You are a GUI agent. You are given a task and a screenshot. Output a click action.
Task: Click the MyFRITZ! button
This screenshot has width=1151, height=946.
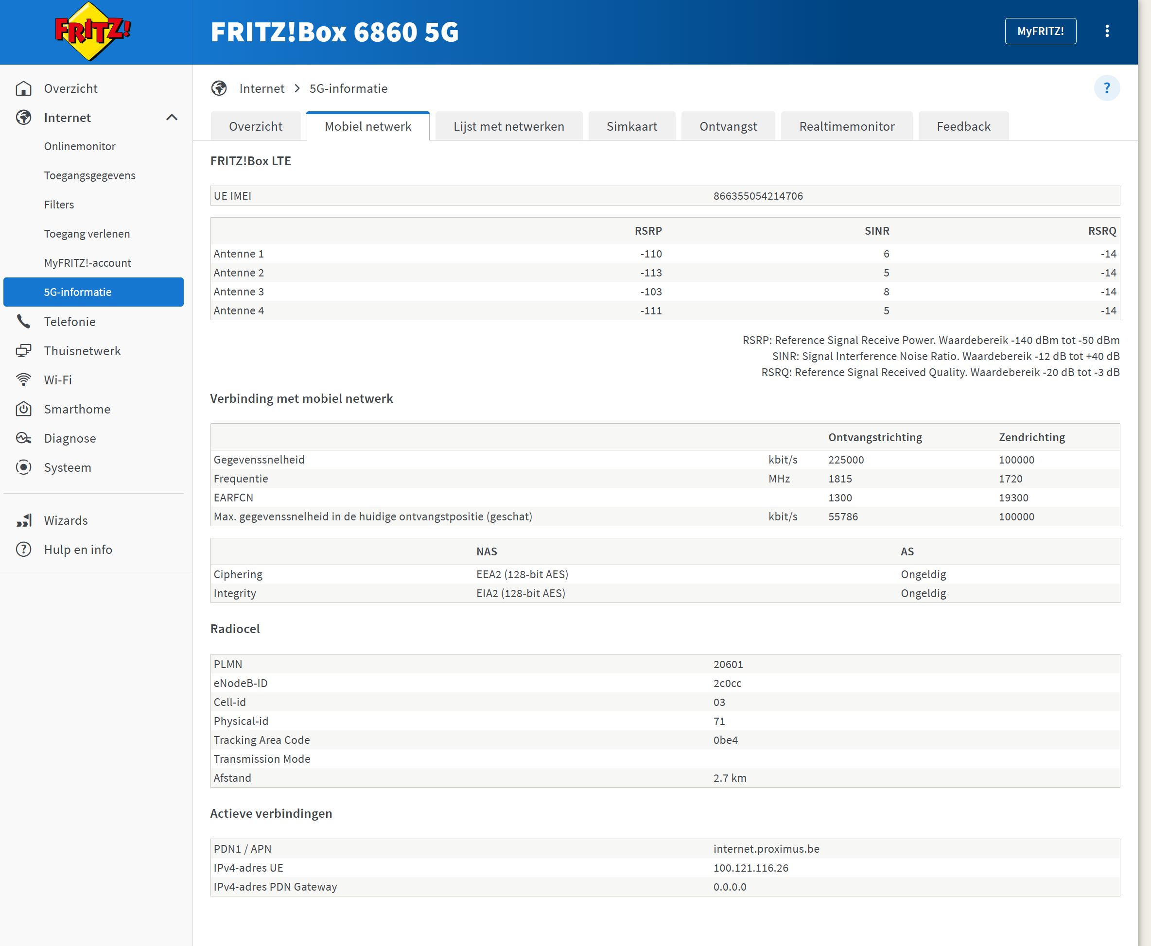(1040, 31)
